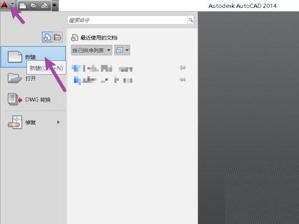Click the Autodesk AutoCAD 2014 title text

click(242, 6)
